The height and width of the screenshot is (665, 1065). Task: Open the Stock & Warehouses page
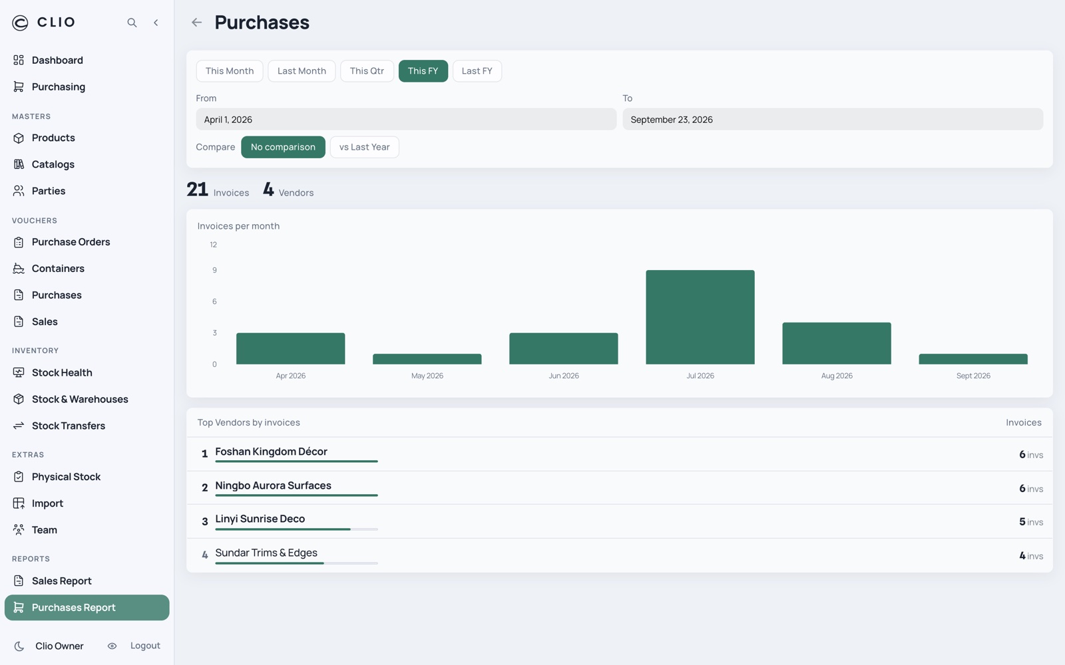click(87, 399)
